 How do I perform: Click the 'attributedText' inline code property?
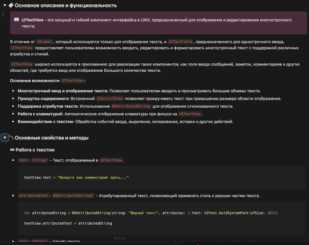coord(34,196)
